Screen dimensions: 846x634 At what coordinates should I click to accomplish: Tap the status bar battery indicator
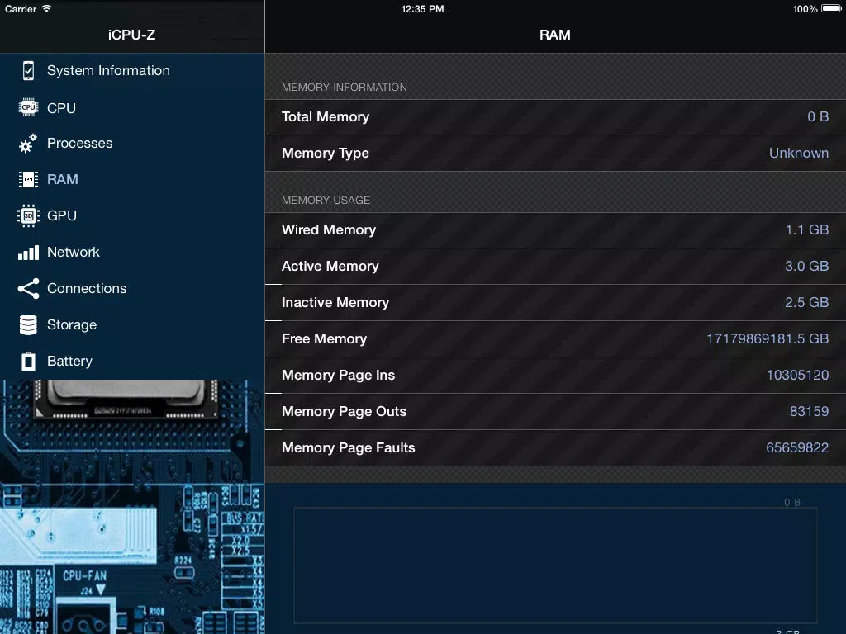[831, 8]
